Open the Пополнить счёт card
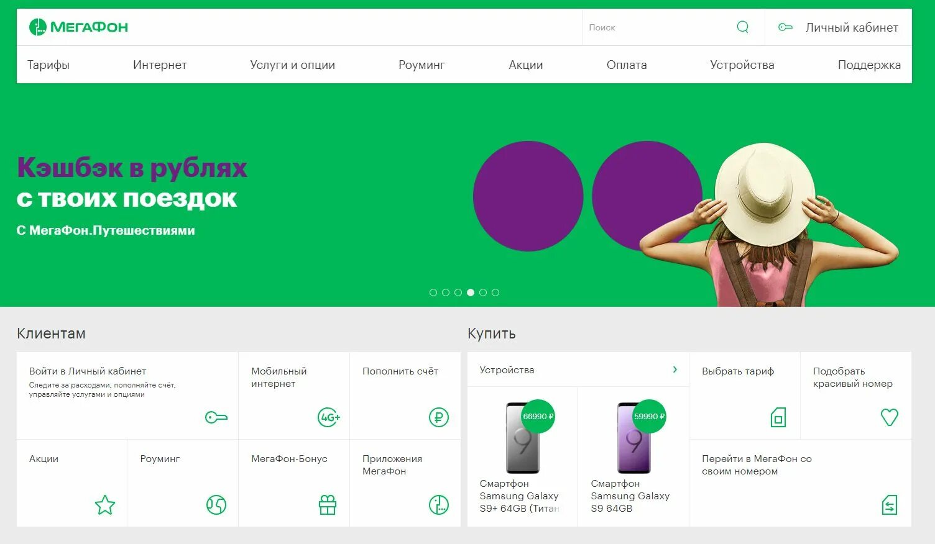The image size is (935, 544). [405, 396]
